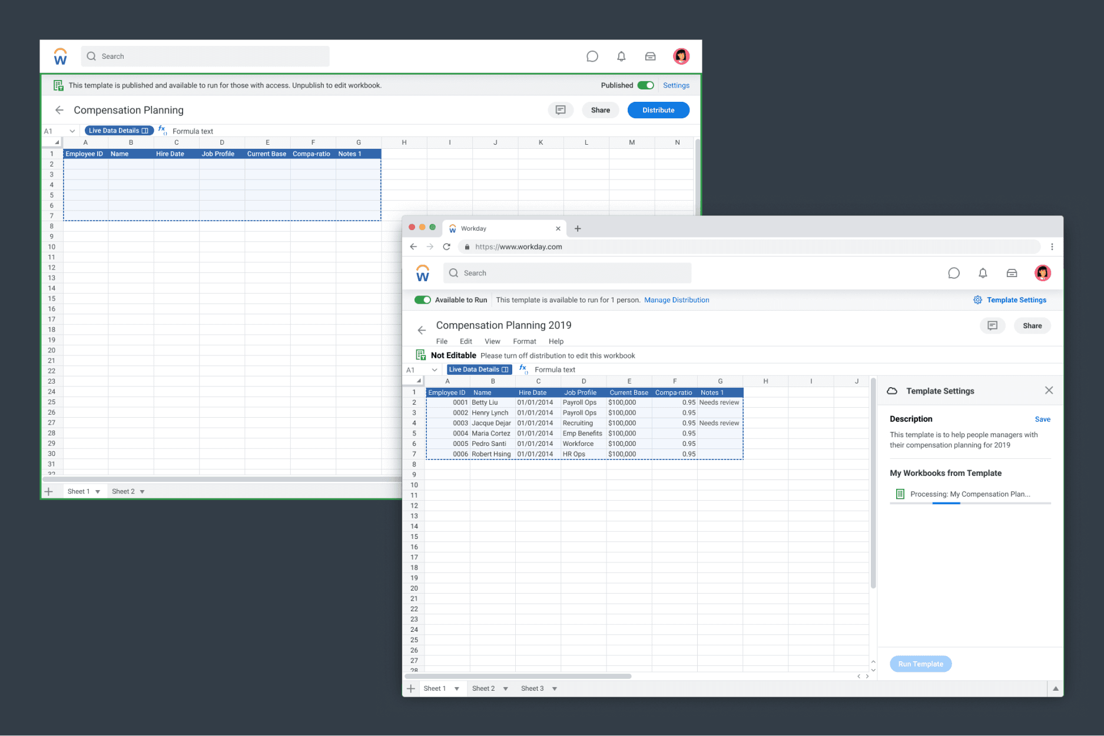Click the browser address bar

click(x=749, y=247)
